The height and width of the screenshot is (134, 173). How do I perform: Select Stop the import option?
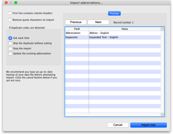(10, 48)
